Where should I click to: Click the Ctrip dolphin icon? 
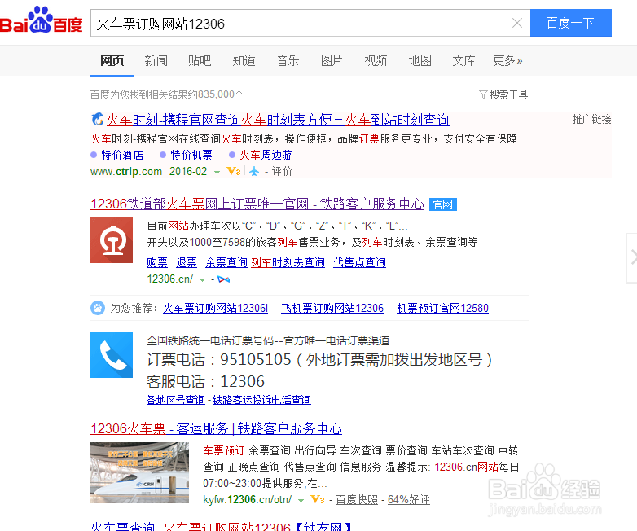[97, 120]
